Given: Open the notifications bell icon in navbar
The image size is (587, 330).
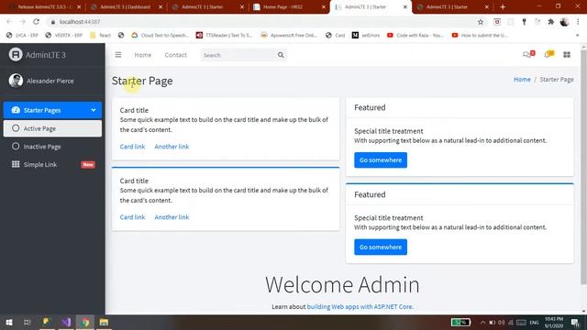Looking at the screenshot, I should (x=548, y=55).
